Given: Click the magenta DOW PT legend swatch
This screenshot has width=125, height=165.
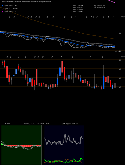Looking at the screenshot, I should (x=3, y=11).
